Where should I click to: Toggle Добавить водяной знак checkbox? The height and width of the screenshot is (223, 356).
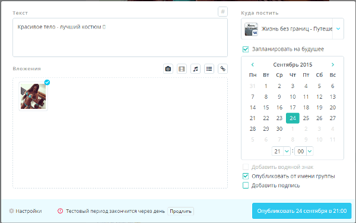pos(246,167)
